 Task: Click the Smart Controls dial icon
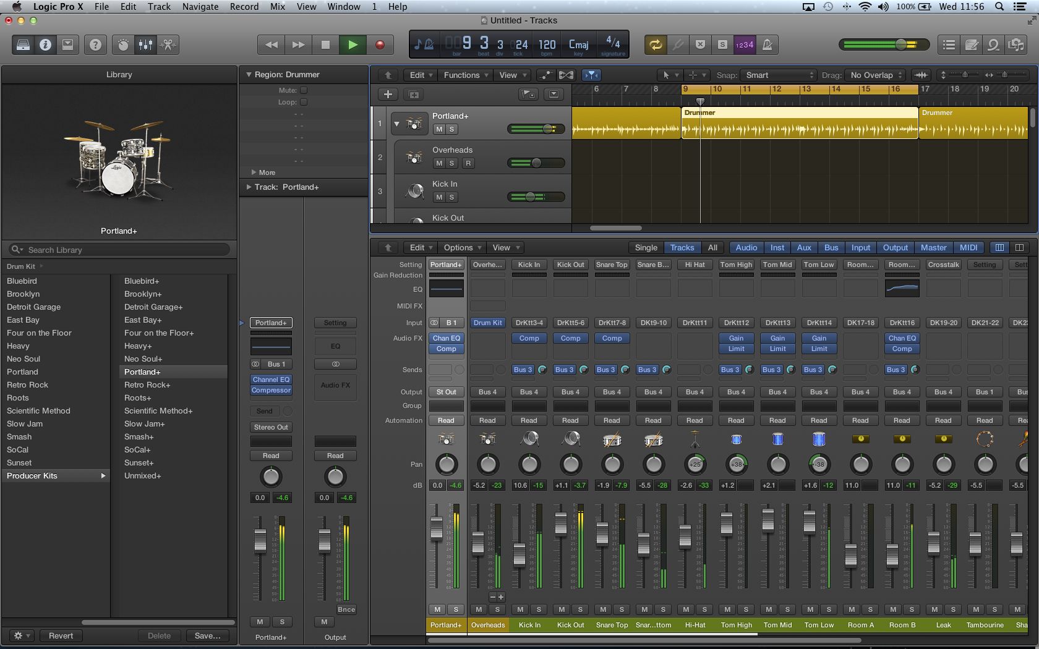[x=123, y=45]
